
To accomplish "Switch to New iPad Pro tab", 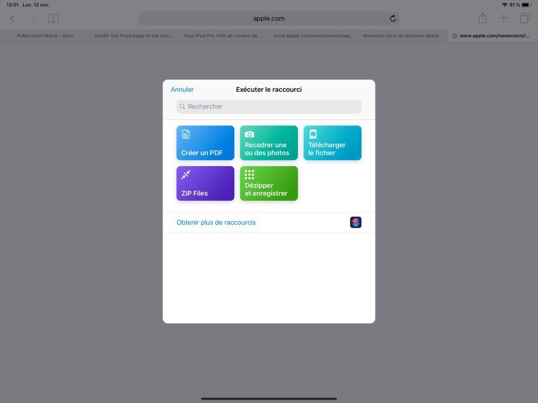I will click(224, 36).
